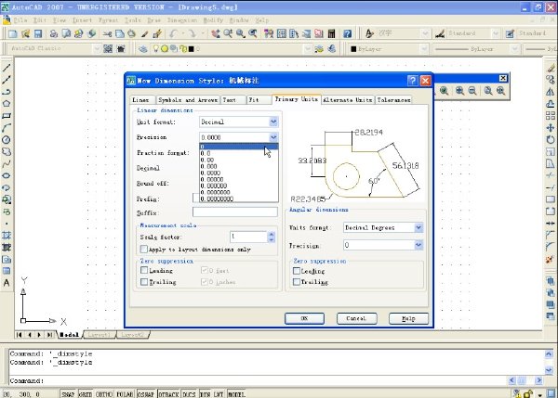Click the Suffix input field
The width and height of the screenshot is (558, 398).
tap(235, 212)
